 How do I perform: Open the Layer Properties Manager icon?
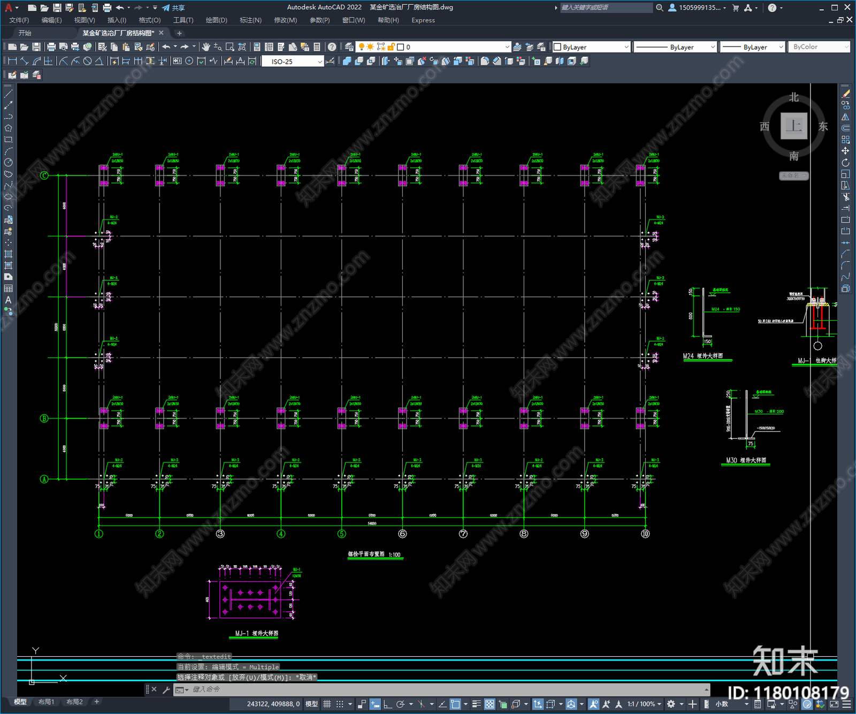pyautogui.click(x=349, y=47)
